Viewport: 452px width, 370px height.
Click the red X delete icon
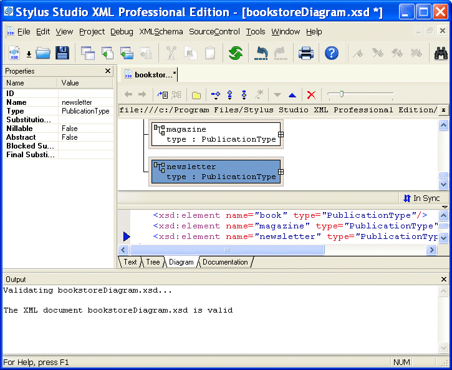tap(311, 95)
